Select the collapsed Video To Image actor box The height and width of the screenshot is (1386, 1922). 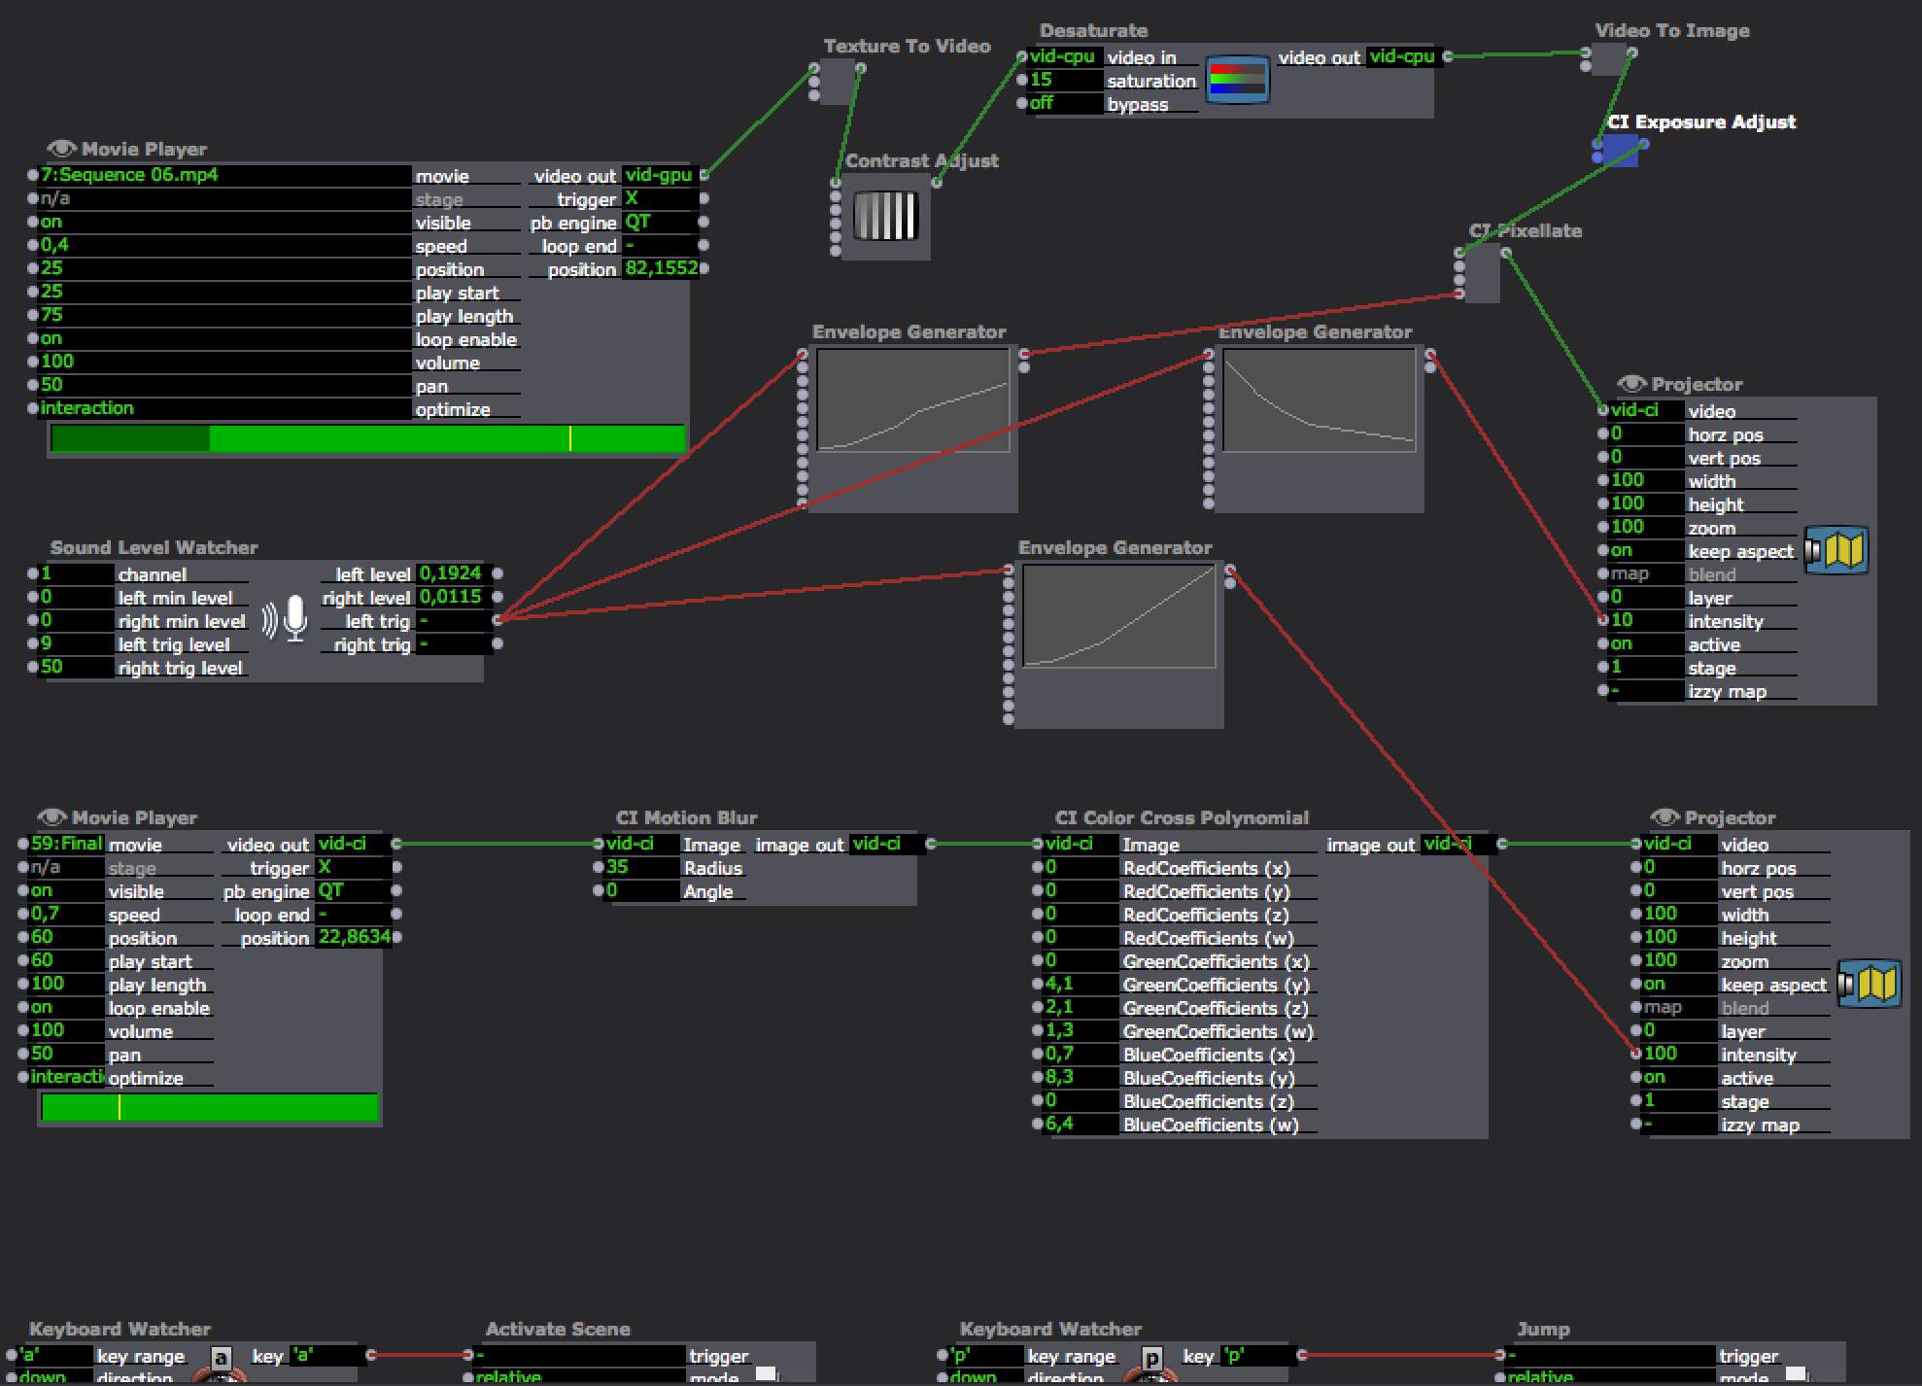1609,60
